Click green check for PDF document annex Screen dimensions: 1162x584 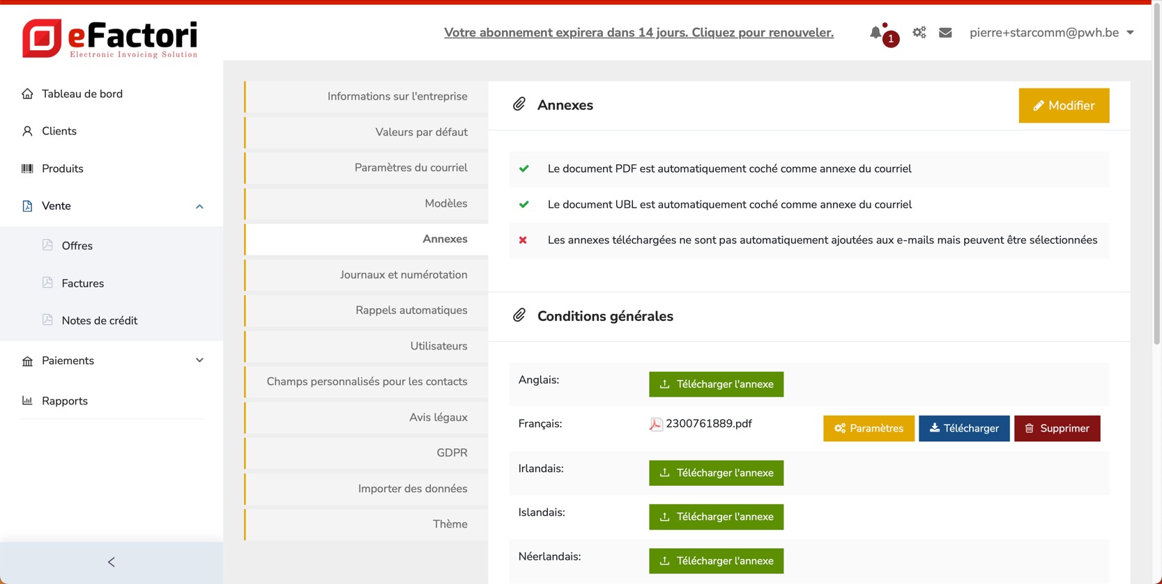[x=524, y=168]
